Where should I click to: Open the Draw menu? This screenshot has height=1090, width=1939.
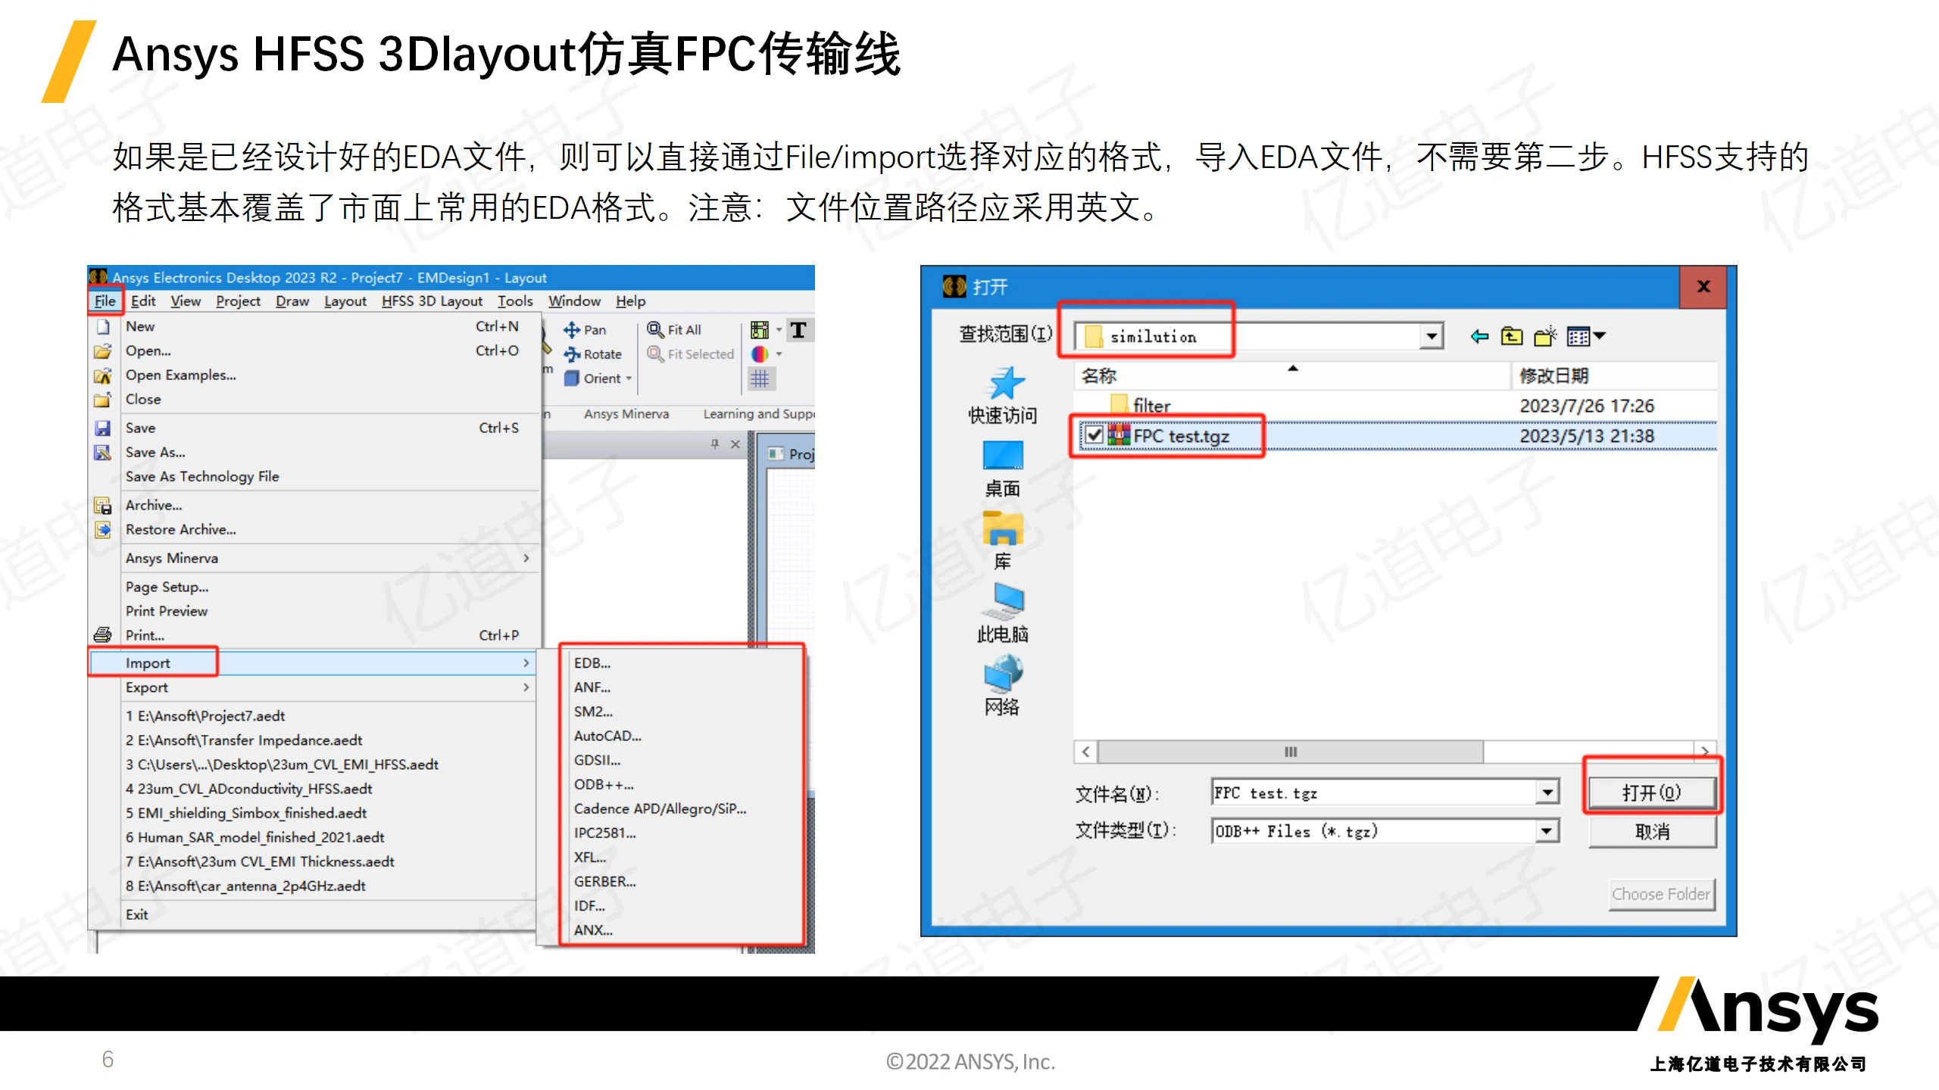292,301
